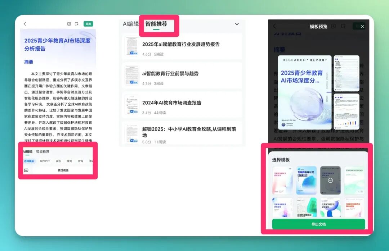Image resolution: width=389 pixels, height=251 pixels.
Task: Click the green 导出文档 button
Action: click(x=318, y=224)
